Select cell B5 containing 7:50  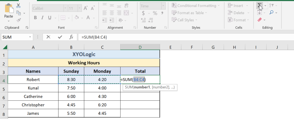click(71, 88)
